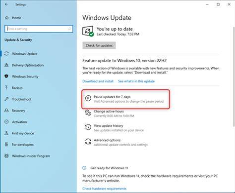This screenshot has width=235, height=193.
Task: Open the Recovery page
Action: [18, 111]
